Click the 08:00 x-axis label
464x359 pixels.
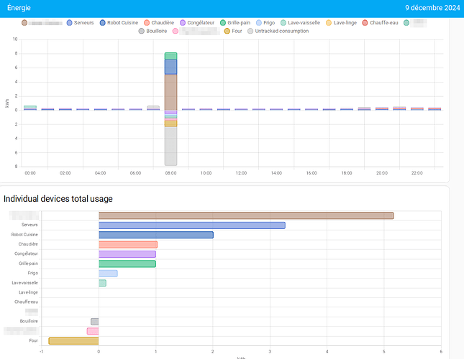click(x=170, y=173)
